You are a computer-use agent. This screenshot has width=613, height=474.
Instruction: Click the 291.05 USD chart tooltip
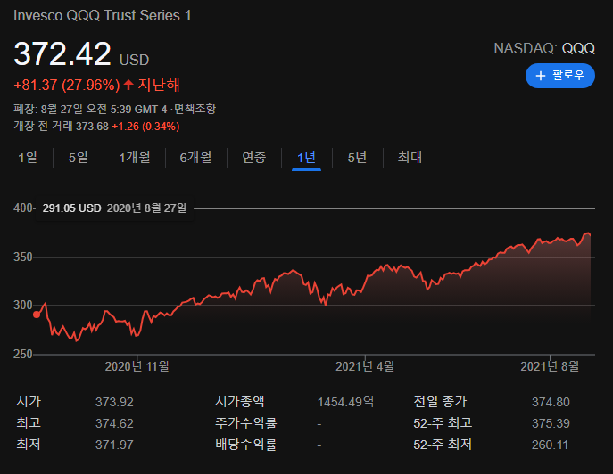pyautogui.click(x=115, y=208)
